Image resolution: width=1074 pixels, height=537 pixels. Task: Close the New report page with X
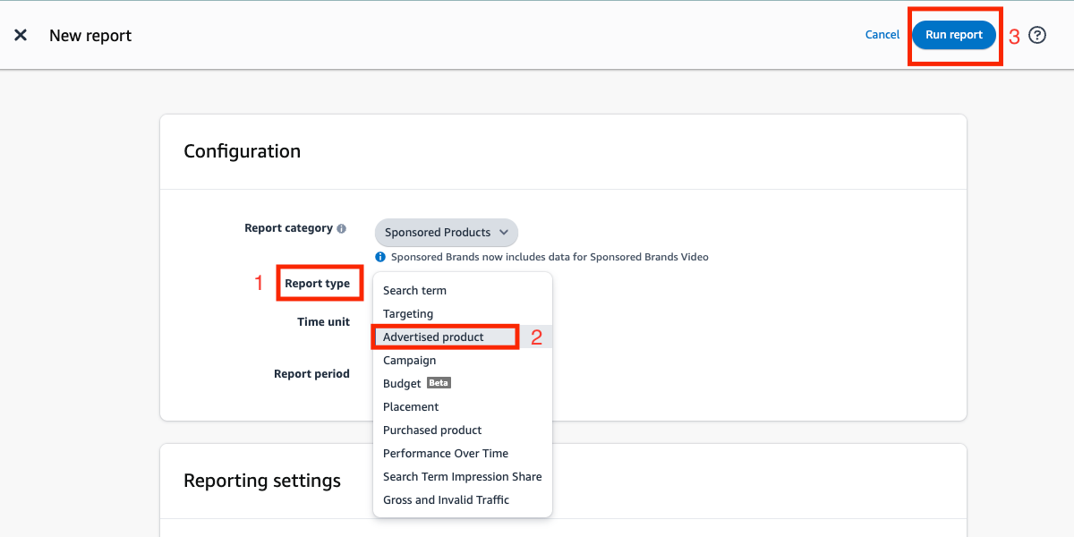pyautogui.click(x=21, y=35)
